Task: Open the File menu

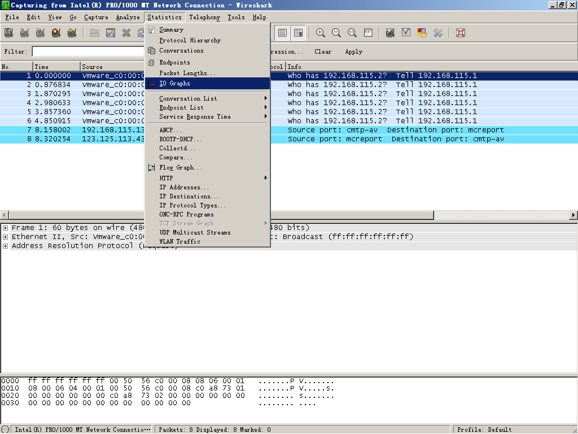Action: click(12, 17)
